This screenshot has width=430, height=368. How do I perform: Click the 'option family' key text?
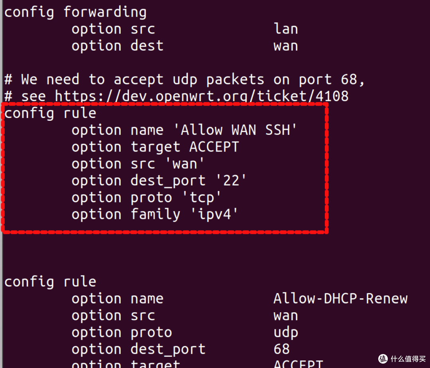[x=126, y=215]
